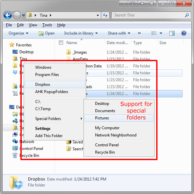Choose Dropbox in the popup menu
The height and width of the screenshot is (194, 194).
pyautogui.click(x=55, y=85)
